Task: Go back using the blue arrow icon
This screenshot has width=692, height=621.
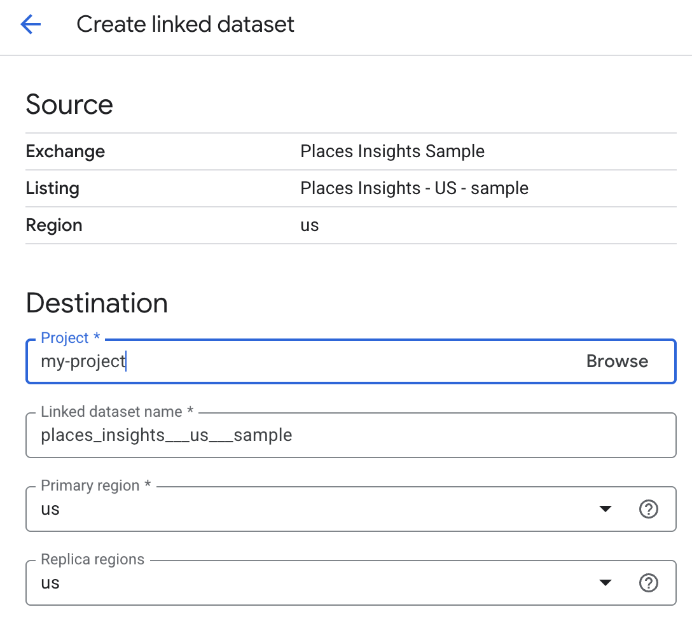Action: 30,24
